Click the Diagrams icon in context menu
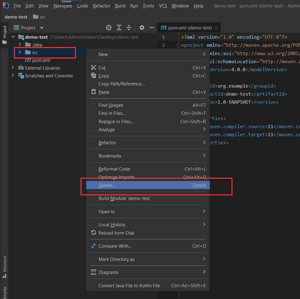Image resolution: width=300 pixels, height=299 pixels. (x=94, y=272)
